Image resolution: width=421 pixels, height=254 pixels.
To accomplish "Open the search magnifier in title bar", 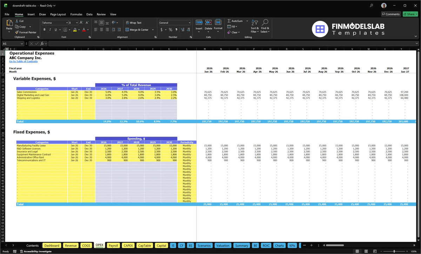I will click(372, 5).
